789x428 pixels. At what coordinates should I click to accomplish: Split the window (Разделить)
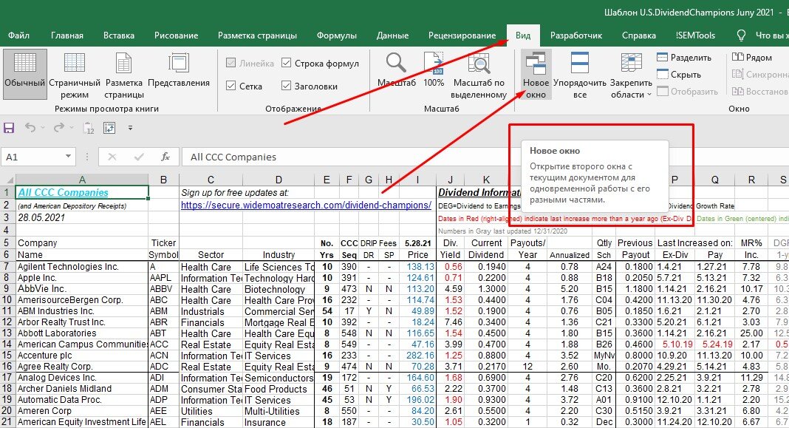pyautogui.click(x=684, y=58)
